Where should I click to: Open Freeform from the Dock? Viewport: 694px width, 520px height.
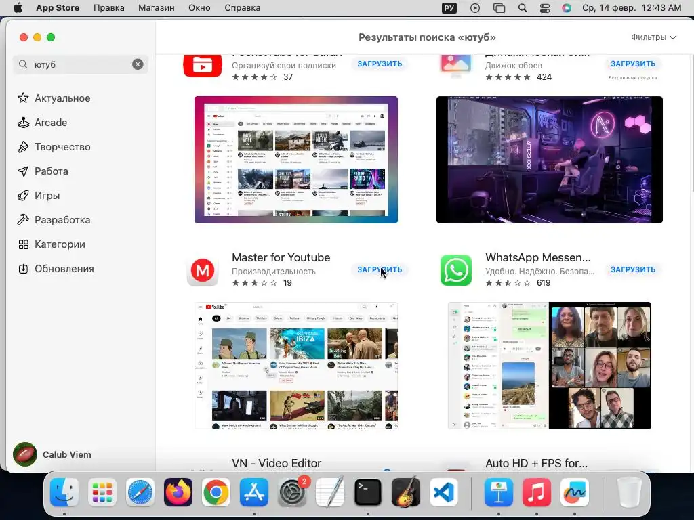[x=575, y=492]
